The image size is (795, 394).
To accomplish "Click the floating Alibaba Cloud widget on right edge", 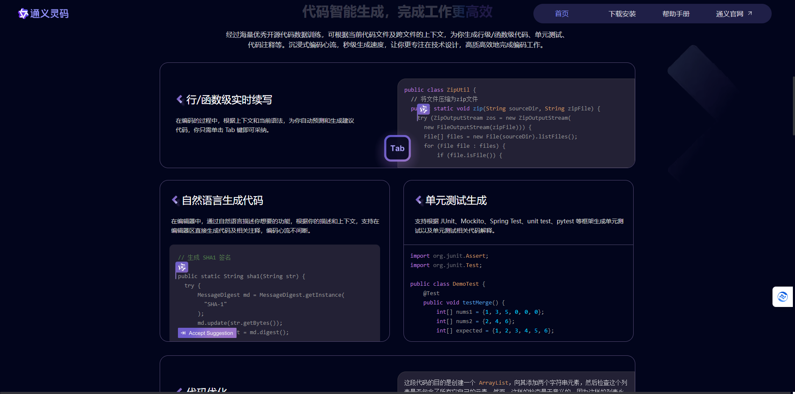I will (783, 297).
